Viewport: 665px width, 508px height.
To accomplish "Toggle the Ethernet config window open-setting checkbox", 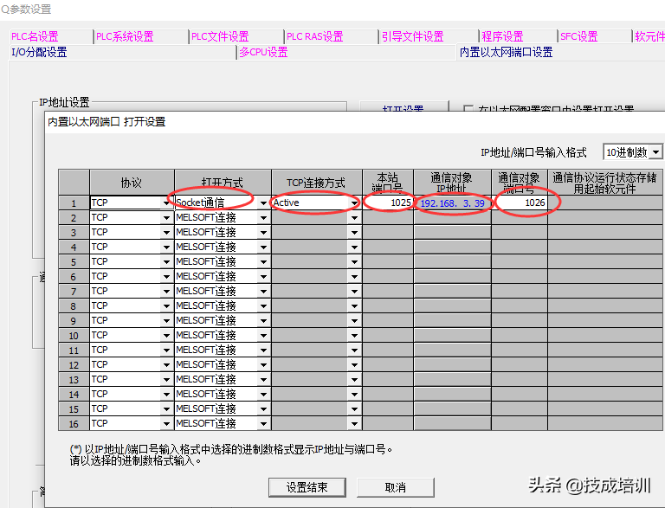I will click(x=468, y=111).
